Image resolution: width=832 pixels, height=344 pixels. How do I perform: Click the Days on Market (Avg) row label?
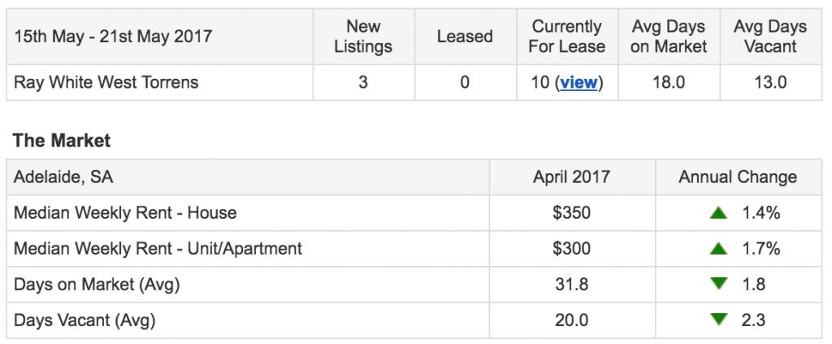[97, 285]
